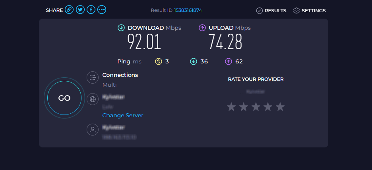Image resolution: width=372 pixels, height=170 pixels.
Task: Click the user profile icon
Action: 92,130
